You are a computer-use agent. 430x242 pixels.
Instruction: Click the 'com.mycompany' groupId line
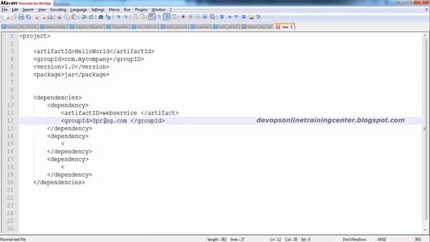coord(89,59)
